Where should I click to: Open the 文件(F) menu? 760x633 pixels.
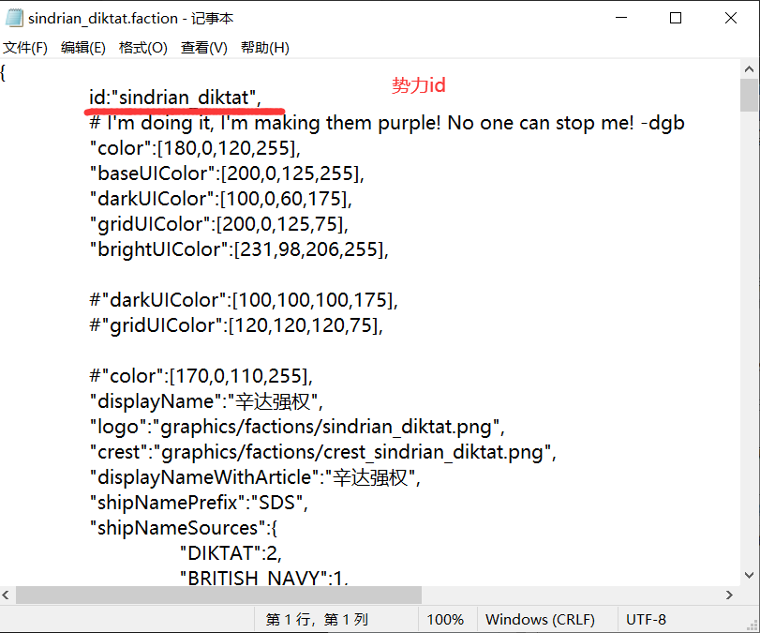click(25, 48)
